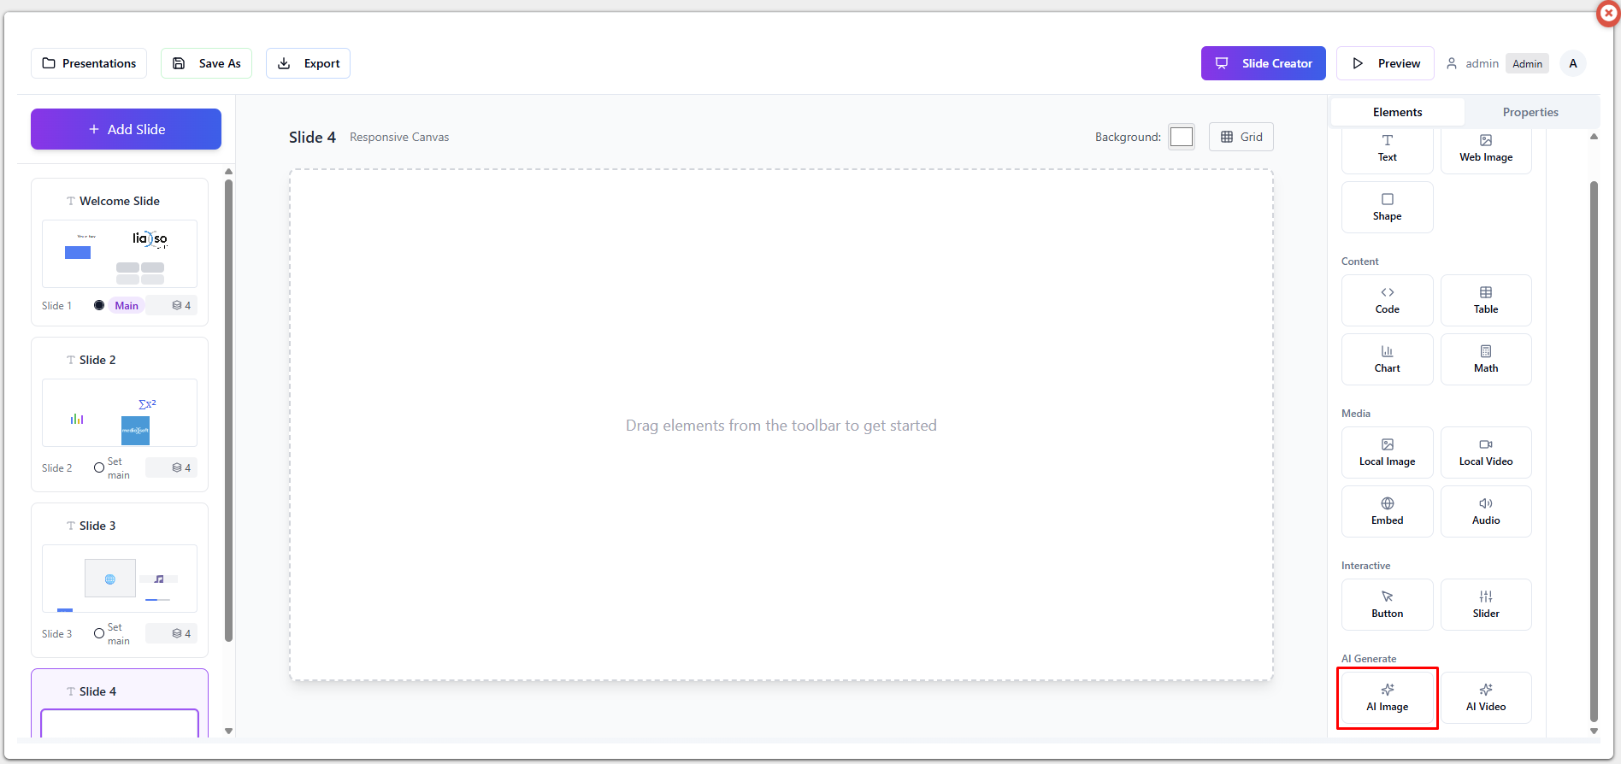
Task: Select the Web Image element
Action: 1485,149
